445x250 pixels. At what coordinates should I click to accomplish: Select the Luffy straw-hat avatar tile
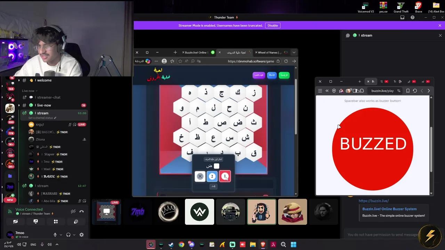(x=292, y=211)
